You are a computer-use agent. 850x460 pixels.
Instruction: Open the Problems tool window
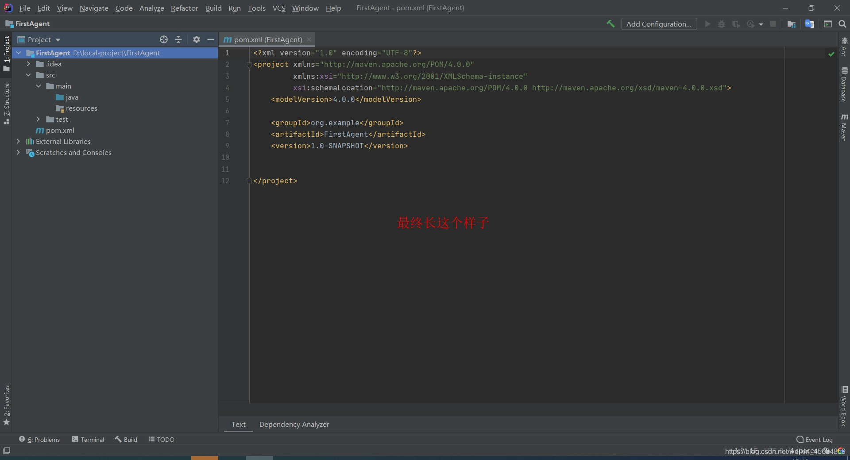point(39,439)
